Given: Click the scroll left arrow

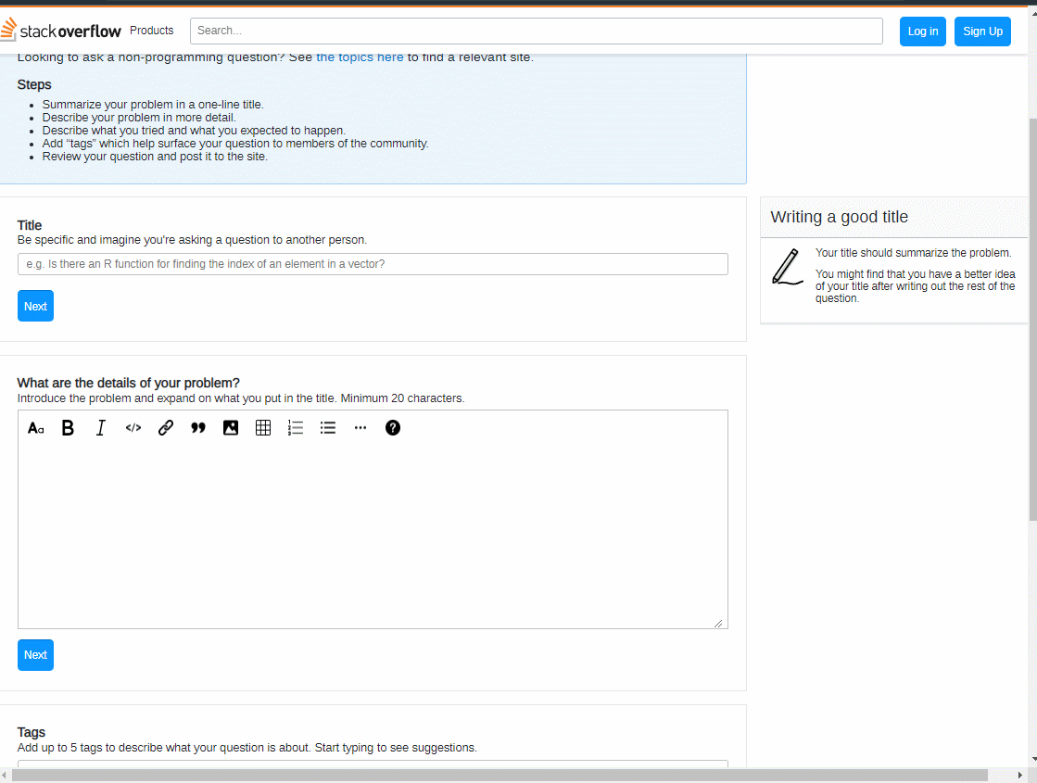Looking at the screenshot, I should click(5, 775).
